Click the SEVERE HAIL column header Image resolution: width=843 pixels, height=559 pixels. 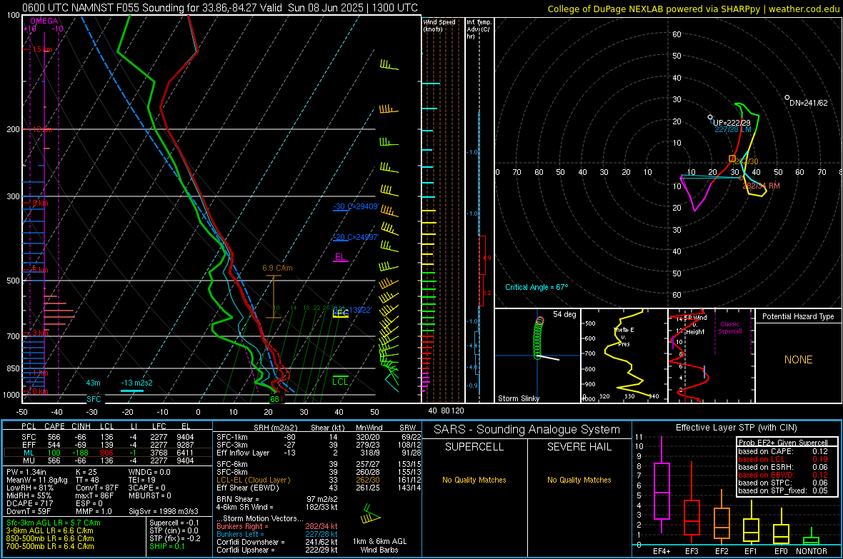pyautogui.click(x=579, y=447)
